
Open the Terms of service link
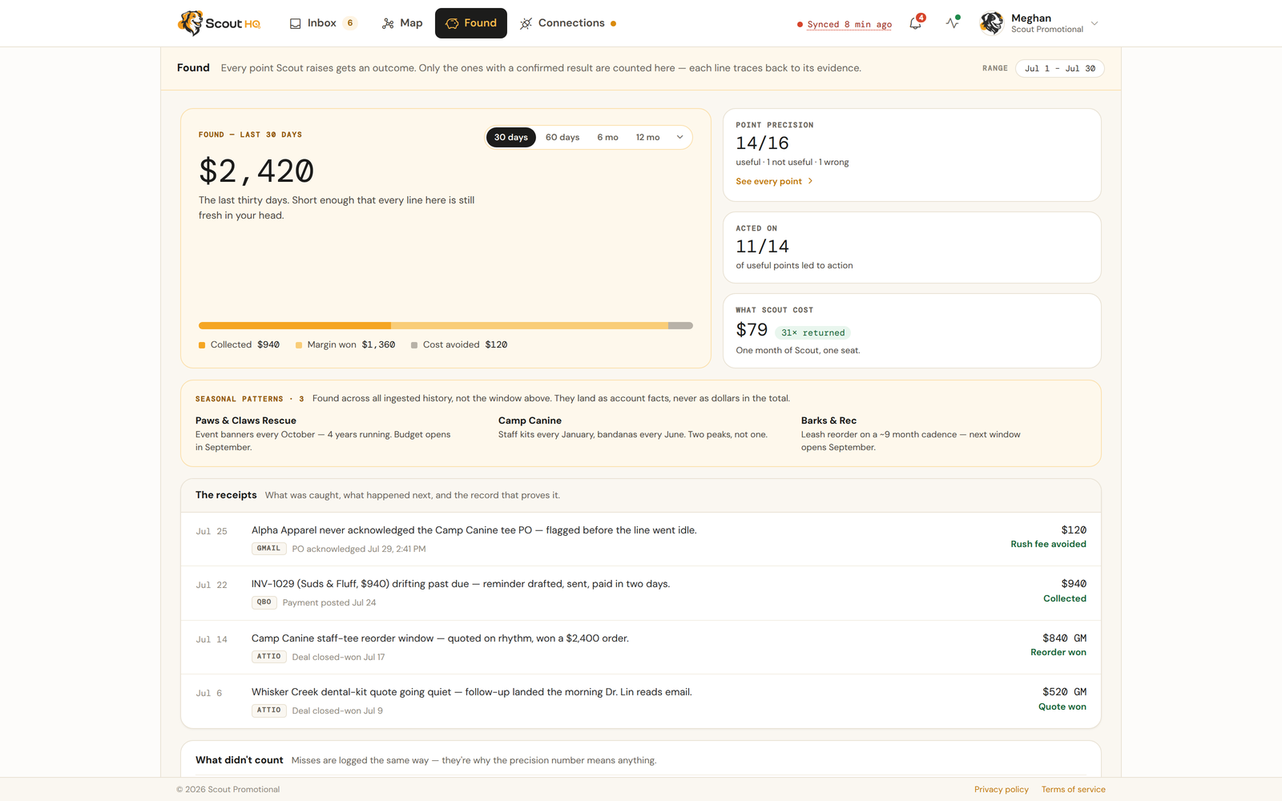[1074, 790]
